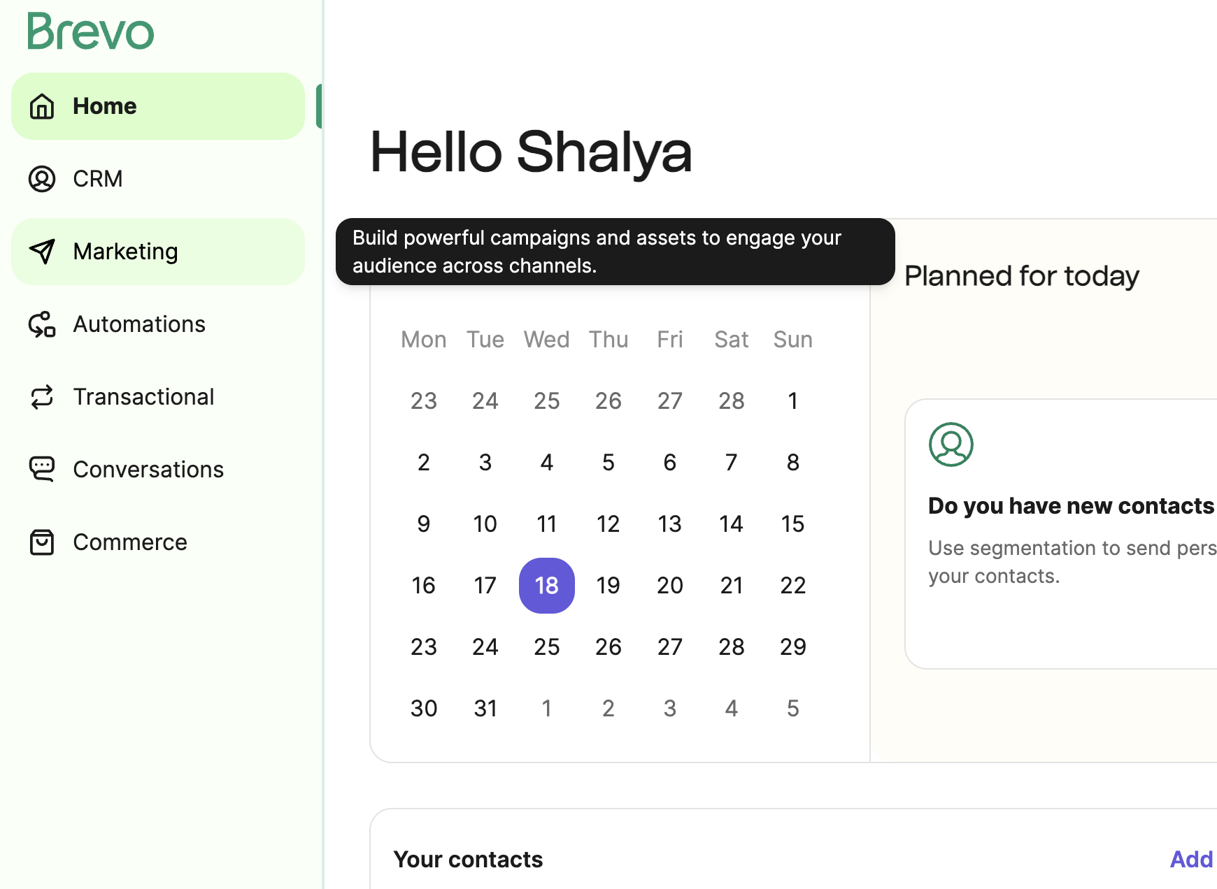Viewport: 1217px width, 889px height.
Task: Go to Transactional section
Action: click(x=158, y=397)
